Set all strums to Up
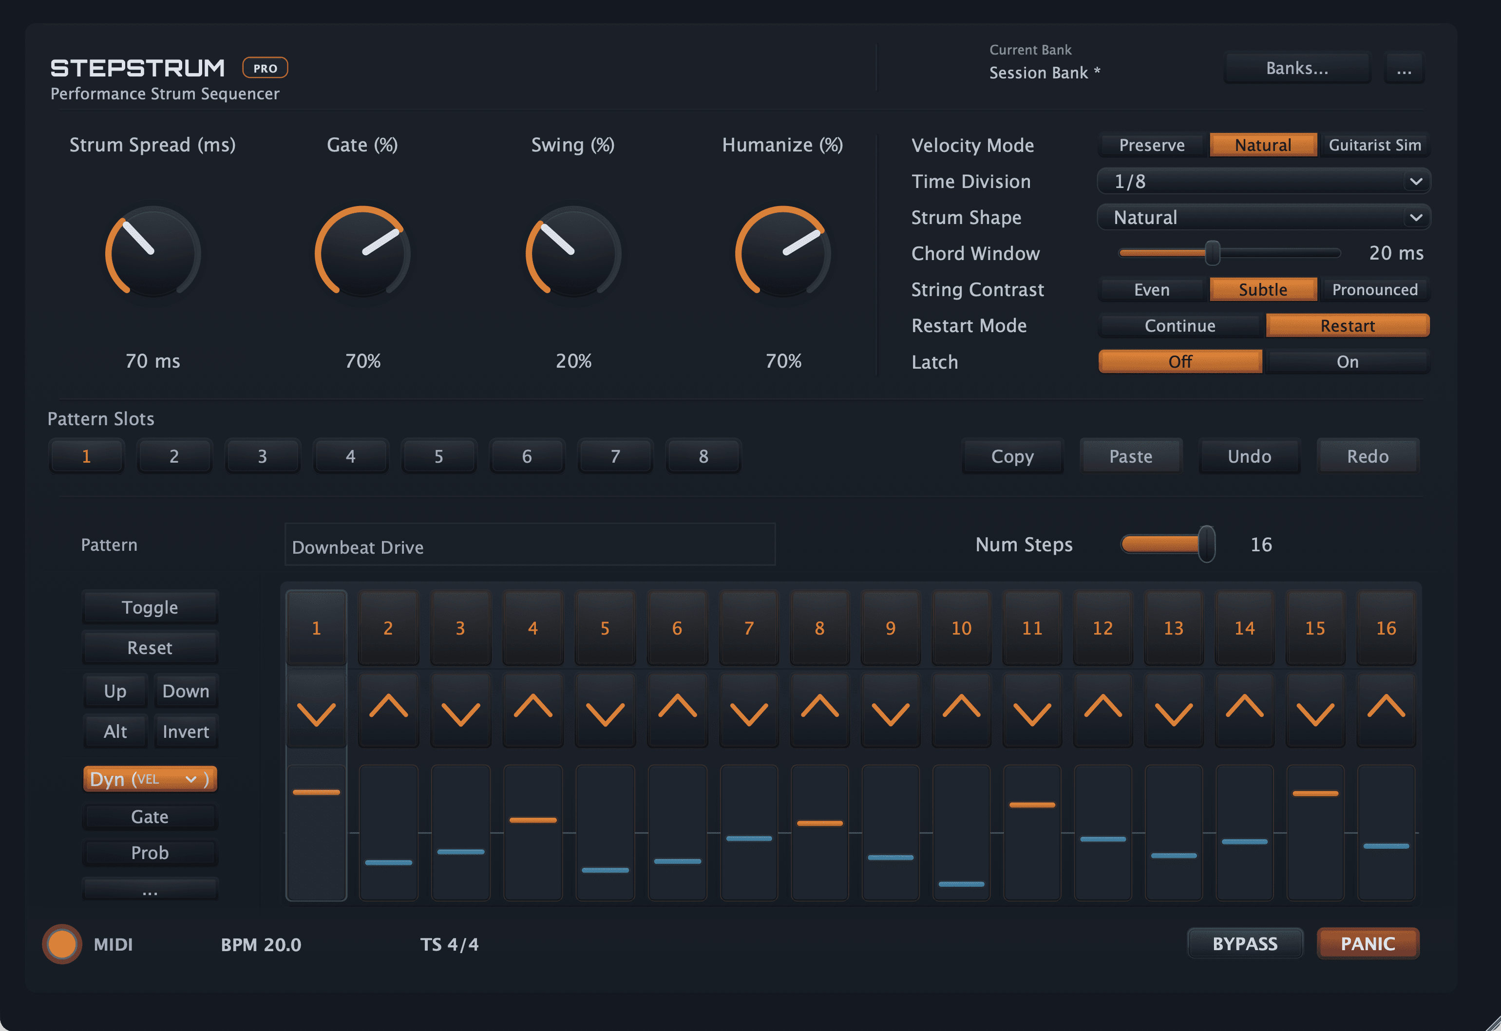The width and height of the screenshot is (1501, 1031). click(x=115, y=691)
